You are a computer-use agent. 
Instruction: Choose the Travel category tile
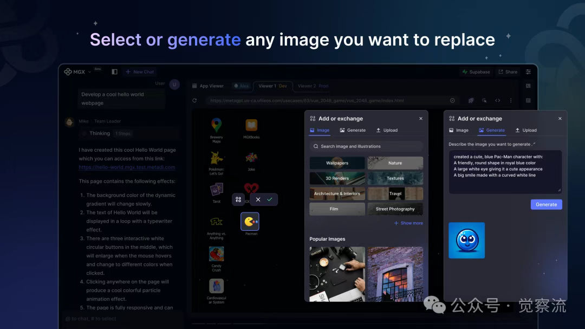coord(395,193)
